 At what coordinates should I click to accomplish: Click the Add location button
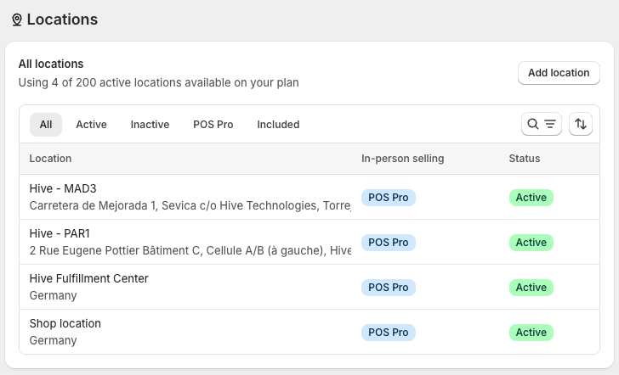coord(559,73)
